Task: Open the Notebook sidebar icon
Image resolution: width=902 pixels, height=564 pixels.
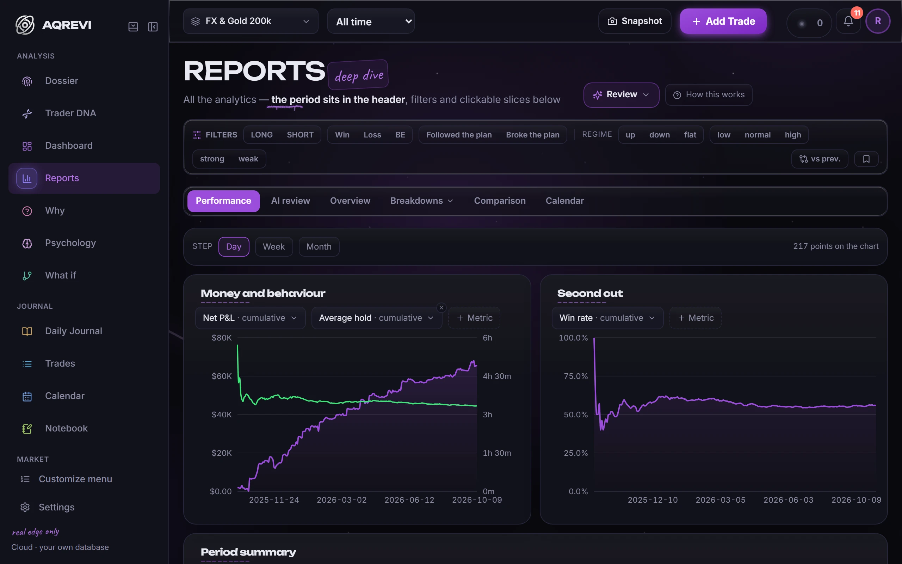Action: point(27,429)
